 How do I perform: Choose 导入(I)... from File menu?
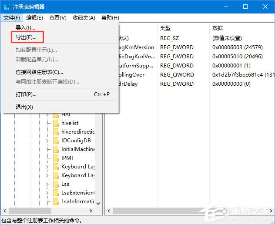coord(25,27)
